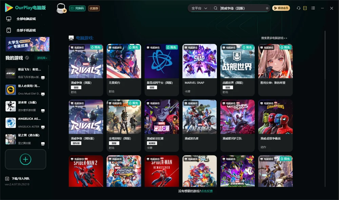This screenshot has height=200, width=339.
Task: Click PC platform icon on ANGELICA ASTER row
Action: click(x=43, y=127)
